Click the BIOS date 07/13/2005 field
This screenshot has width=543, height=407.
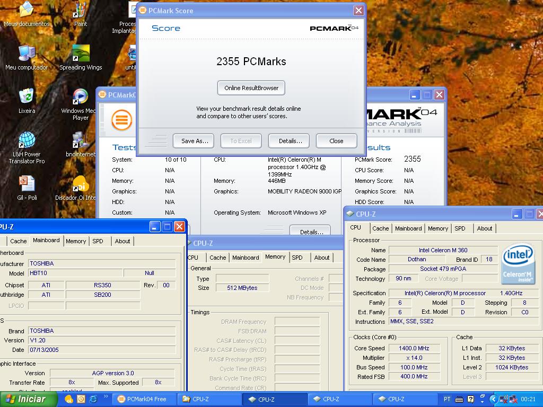pos(101,350)
